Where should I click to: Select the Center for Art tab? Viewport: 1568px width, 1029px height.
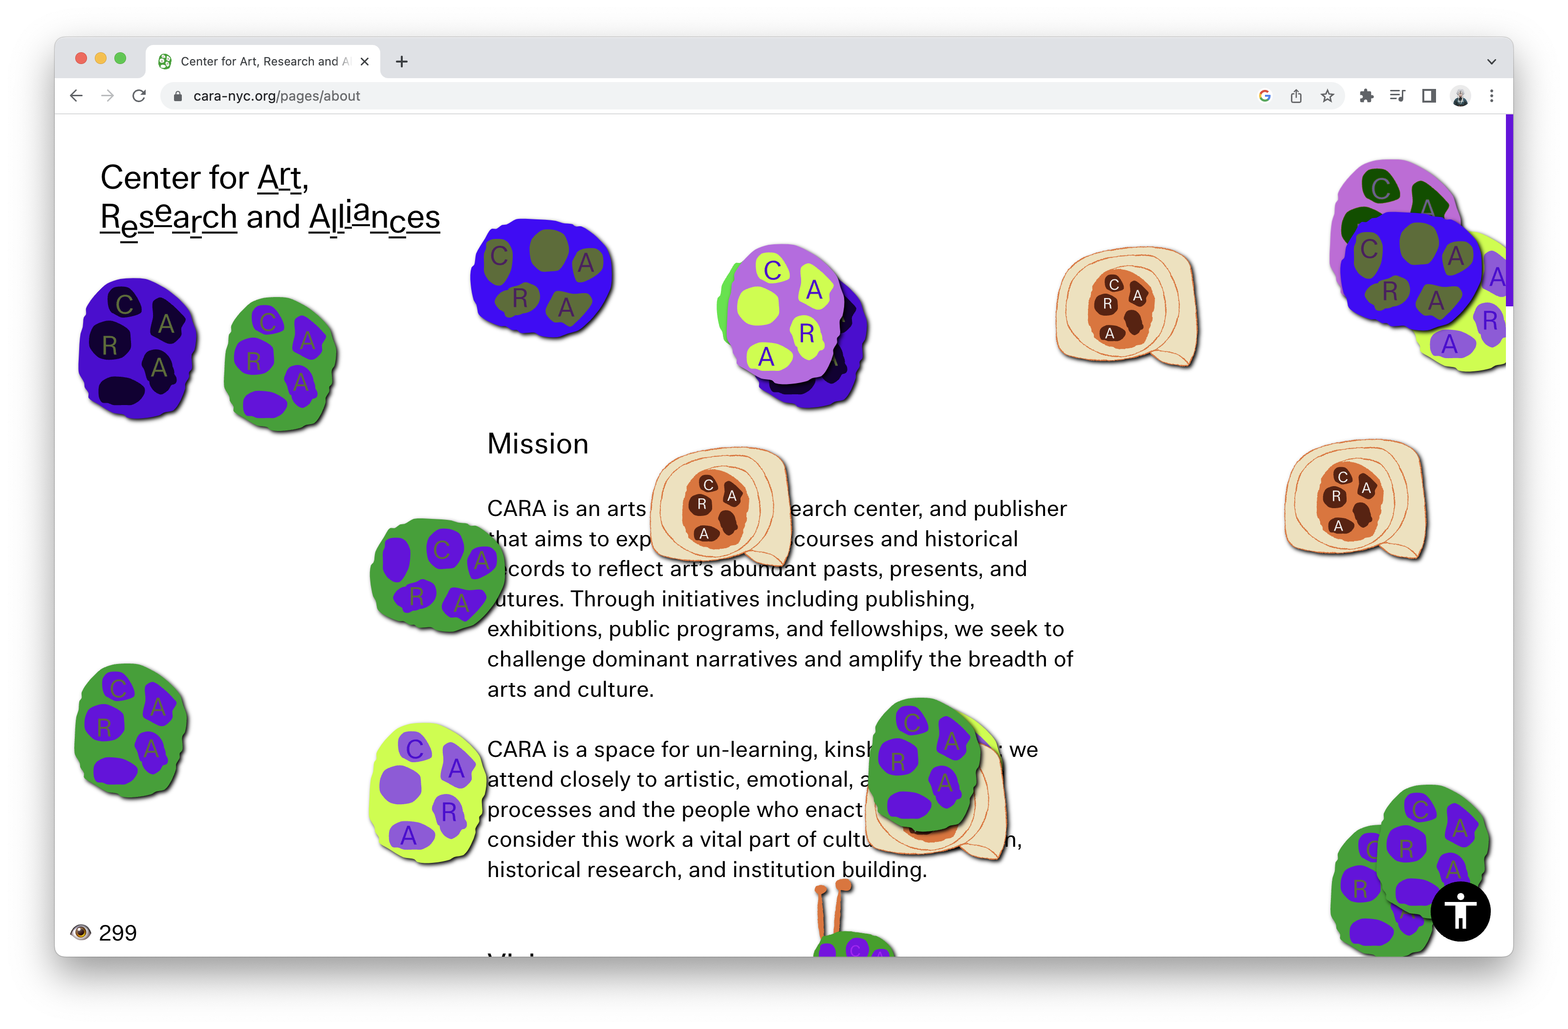pos(263,61)
